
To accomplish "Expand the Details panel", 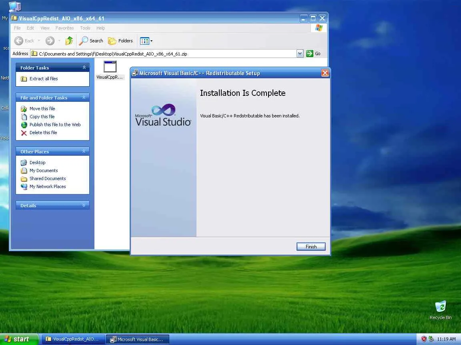I will [x=84, y=205].
